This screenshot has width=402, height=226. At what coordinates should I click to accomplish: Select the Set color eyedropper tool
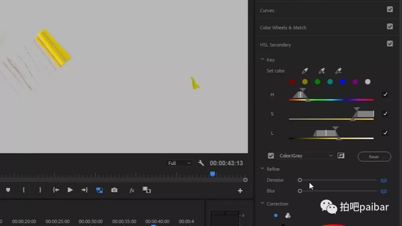pos(304,71)
